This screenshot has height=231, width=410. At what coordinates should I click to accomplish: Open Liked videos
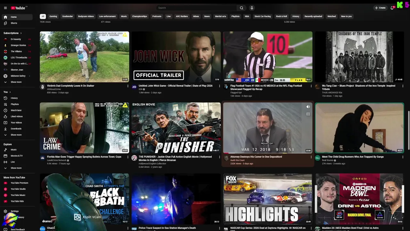coord(17,116)
